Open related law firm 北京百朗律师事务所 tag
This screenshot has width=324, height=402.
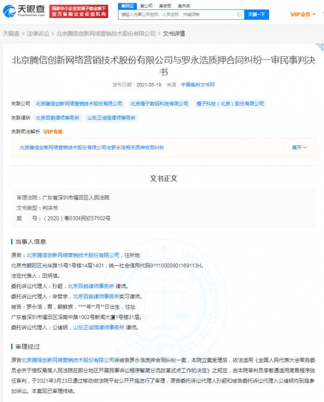coord(57,118)
